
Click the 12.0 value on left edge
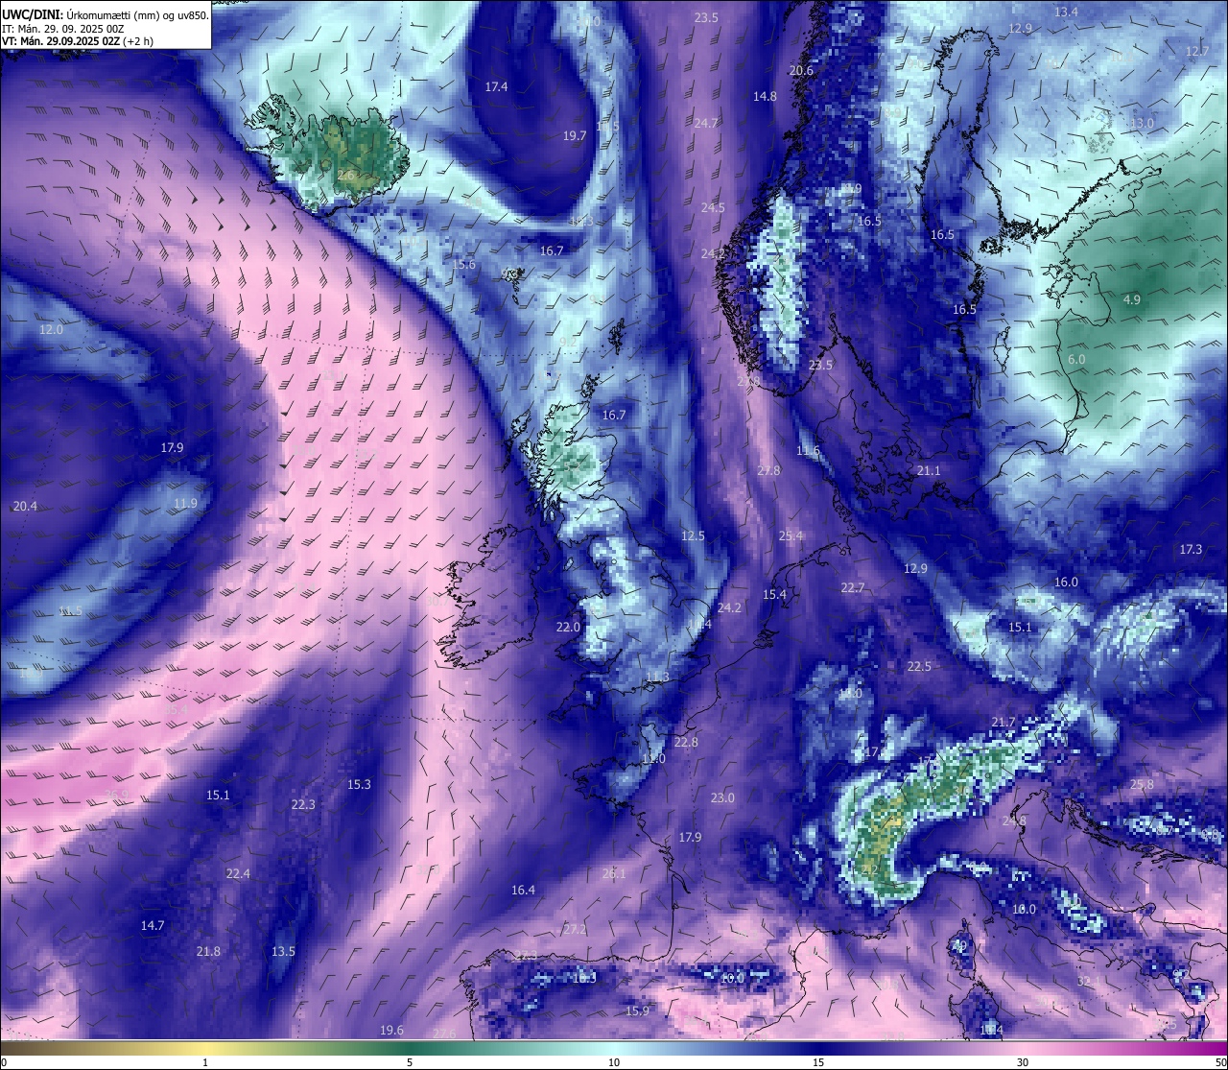click(x=51, y=330)
